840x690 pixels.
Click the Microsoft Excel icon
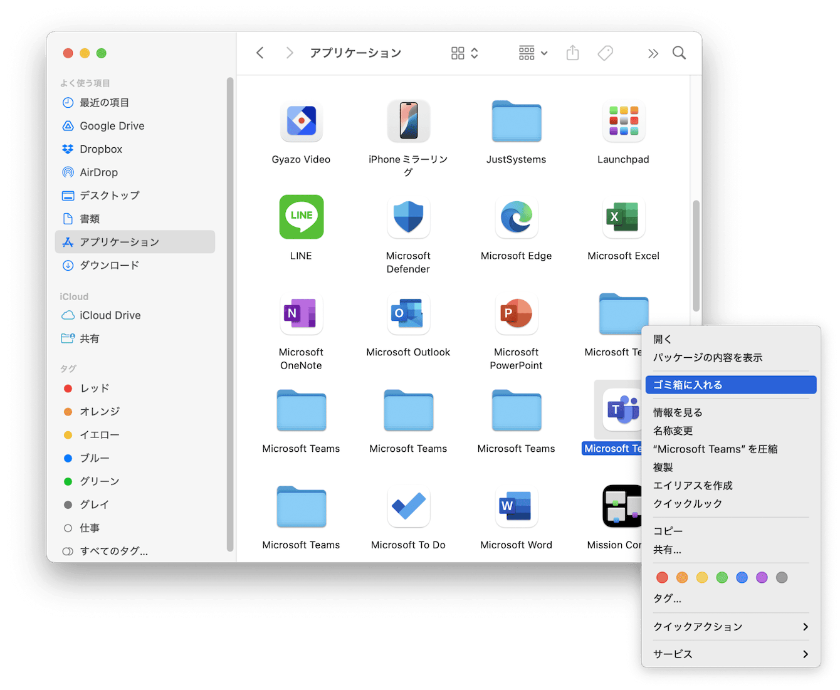(623, 217)
